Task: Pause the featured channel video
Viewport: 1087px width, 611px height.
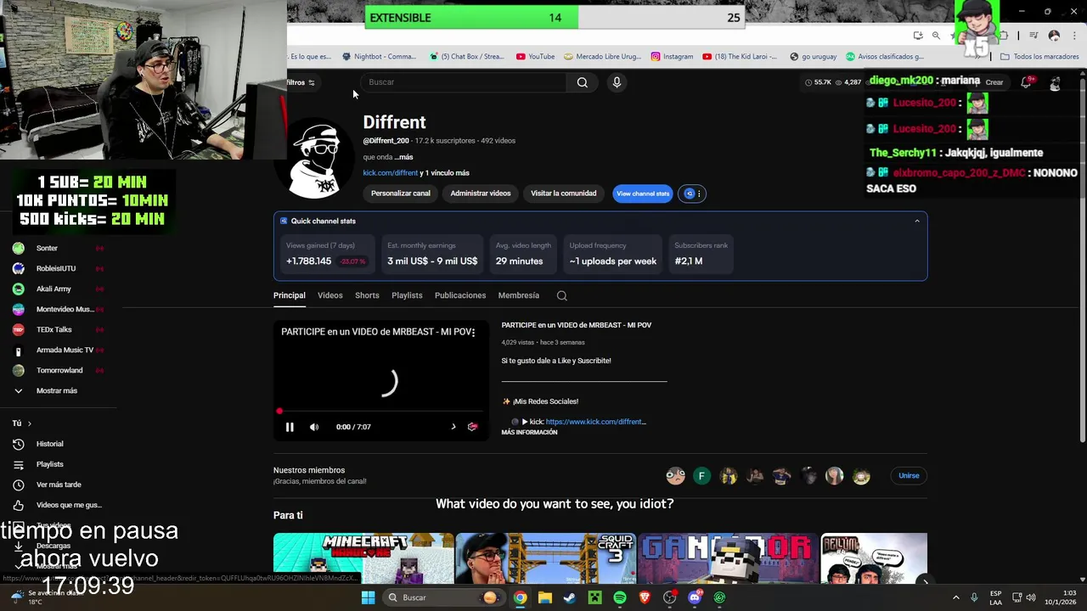Action: [290, 427]
